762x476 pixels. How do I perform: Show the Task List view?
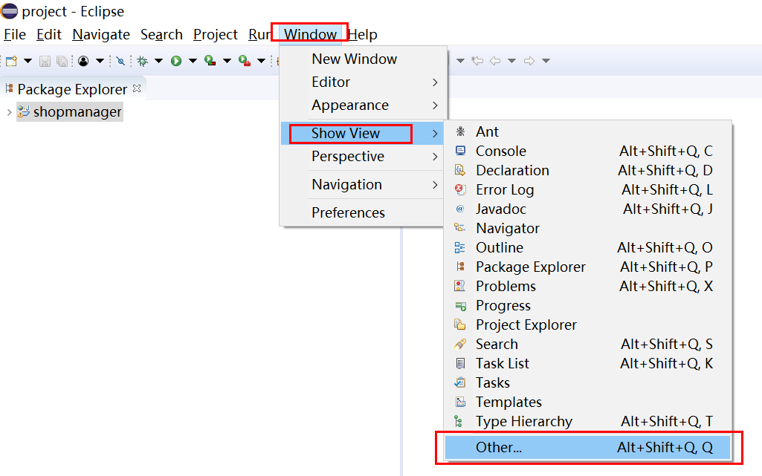[x=587, y=363]
